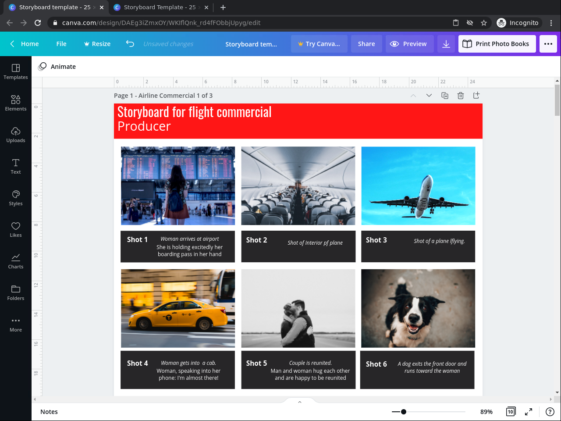
Task: Click the 'Producer' subtitle text
Action: pyautogui.click(x=144, y=126)
